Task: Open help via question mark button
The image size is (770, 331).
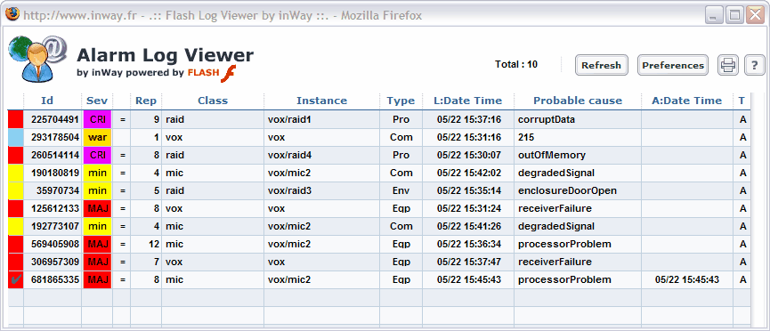Action: pyautogui.click(x=754, y=65)
